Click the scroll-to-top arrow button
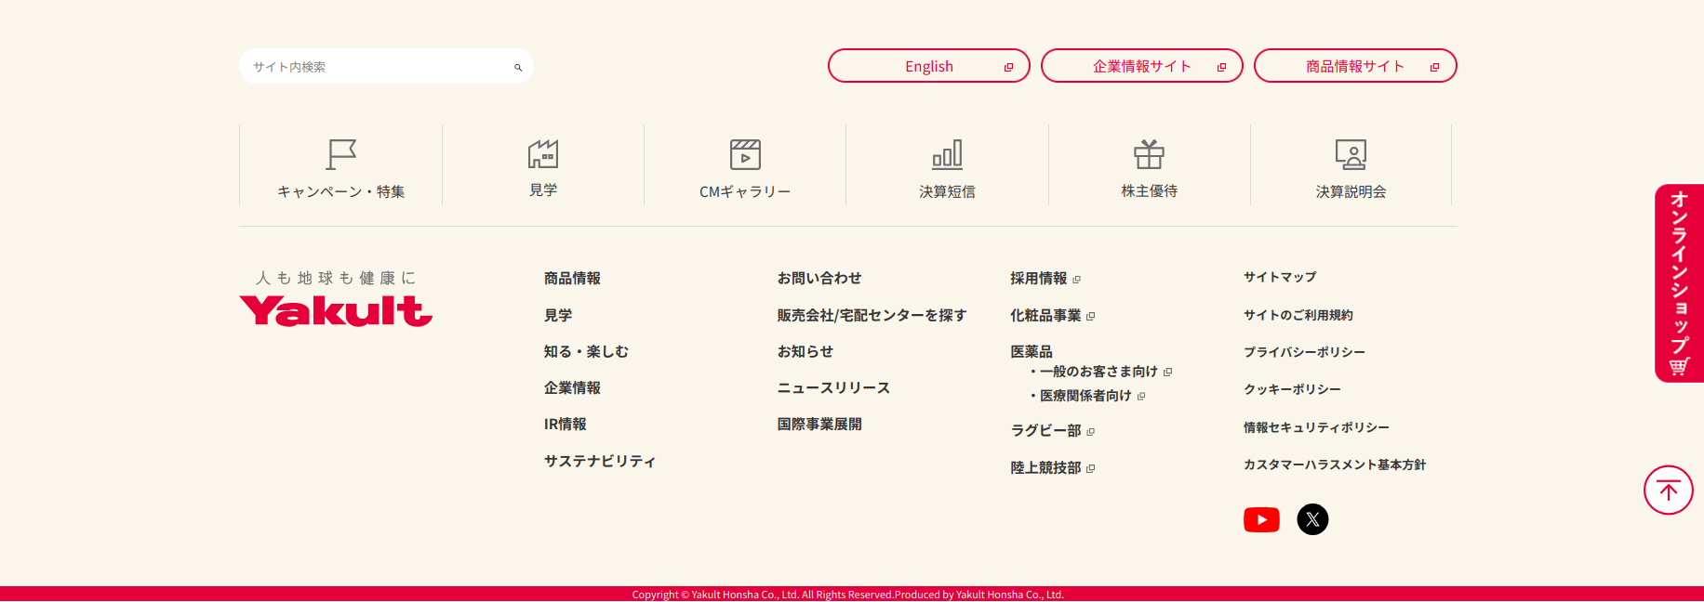The image size is (1704, 602). 1668,490
